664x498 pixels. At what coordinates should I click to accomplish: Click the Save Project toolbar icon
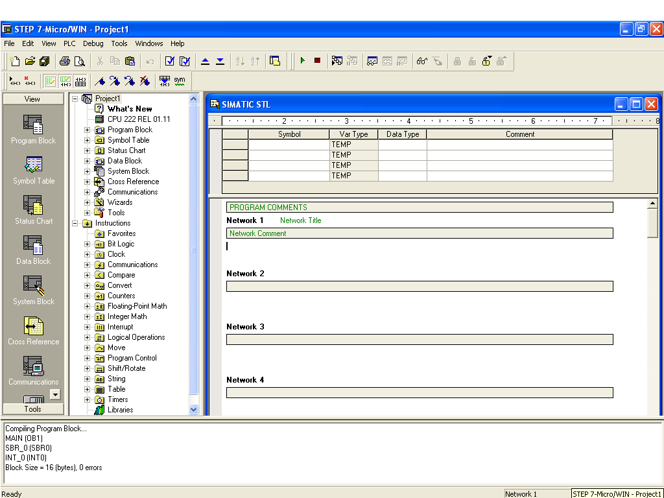point(44,62)
